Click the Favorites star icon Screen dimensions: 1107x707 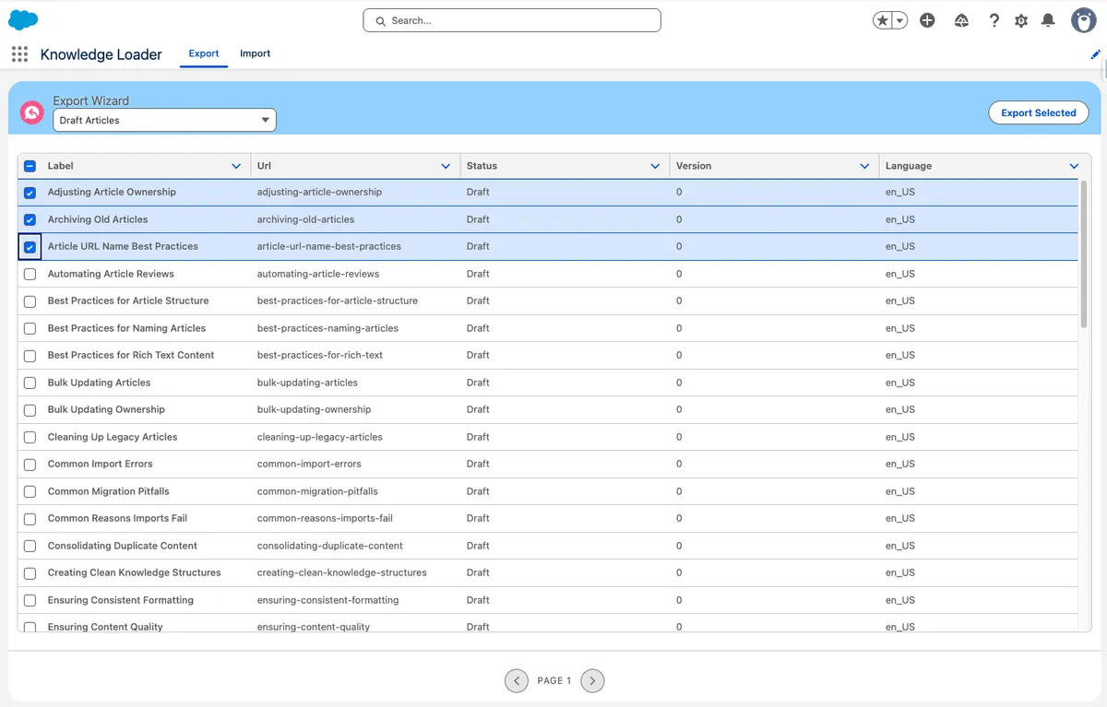883,20
